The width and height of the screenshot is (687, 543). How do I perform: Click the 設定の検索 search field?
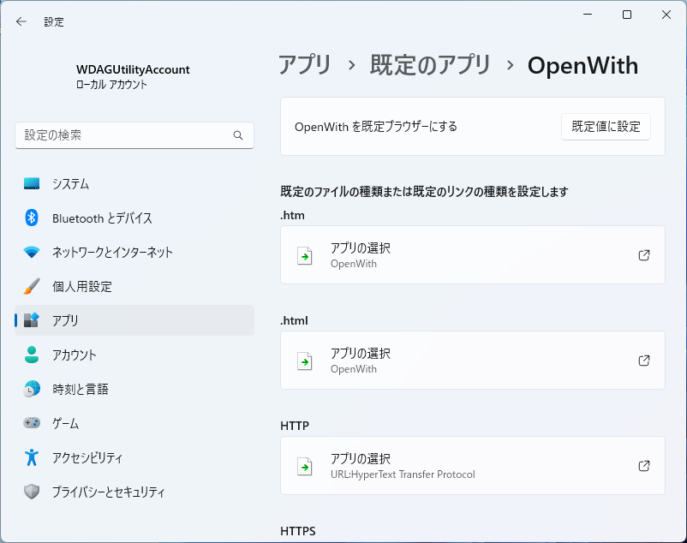click(128, 134)
